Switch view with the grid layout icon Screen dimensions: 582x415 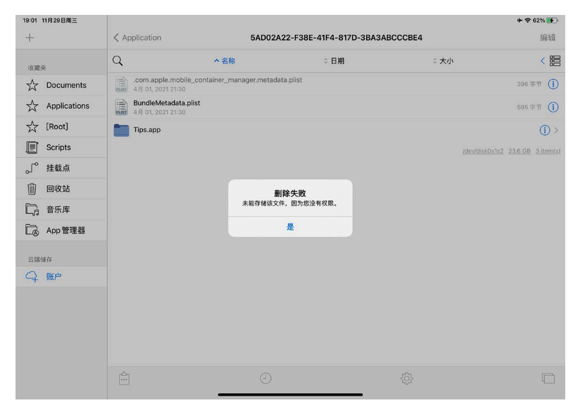[555, 61]
